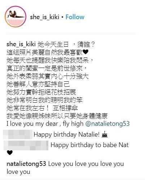The width and height of the screenshot is (145, 180).
Task: Click the caption line 我愛她像親姊妹
Action: 57,116
